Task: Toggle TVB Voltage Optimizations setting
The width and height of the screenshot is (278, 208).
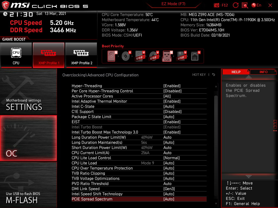Action: point(139,178)
